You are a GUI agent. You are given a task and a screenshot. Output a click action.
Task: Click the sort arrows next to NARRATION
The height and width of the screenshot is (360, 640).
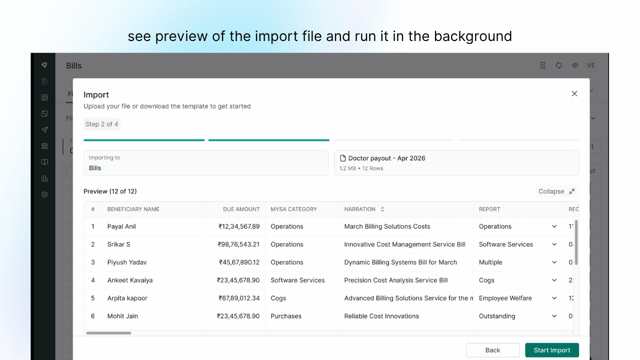(x=382, y=209)
